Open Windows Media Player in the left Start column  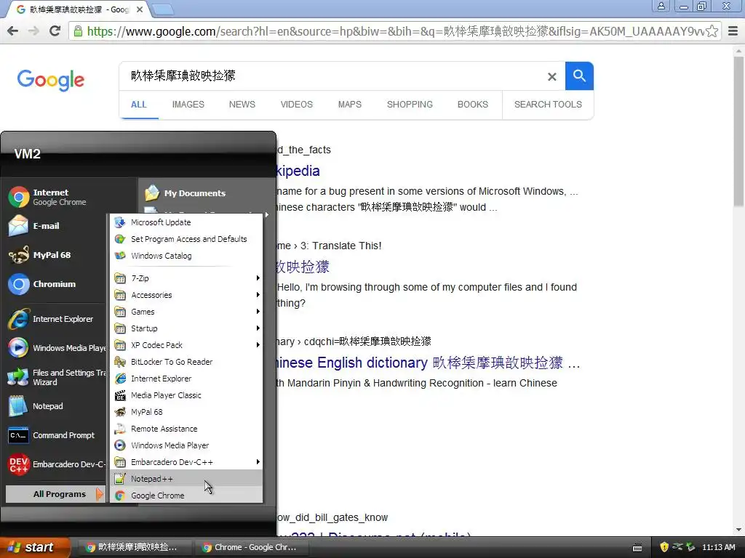(x=55, y=348)
